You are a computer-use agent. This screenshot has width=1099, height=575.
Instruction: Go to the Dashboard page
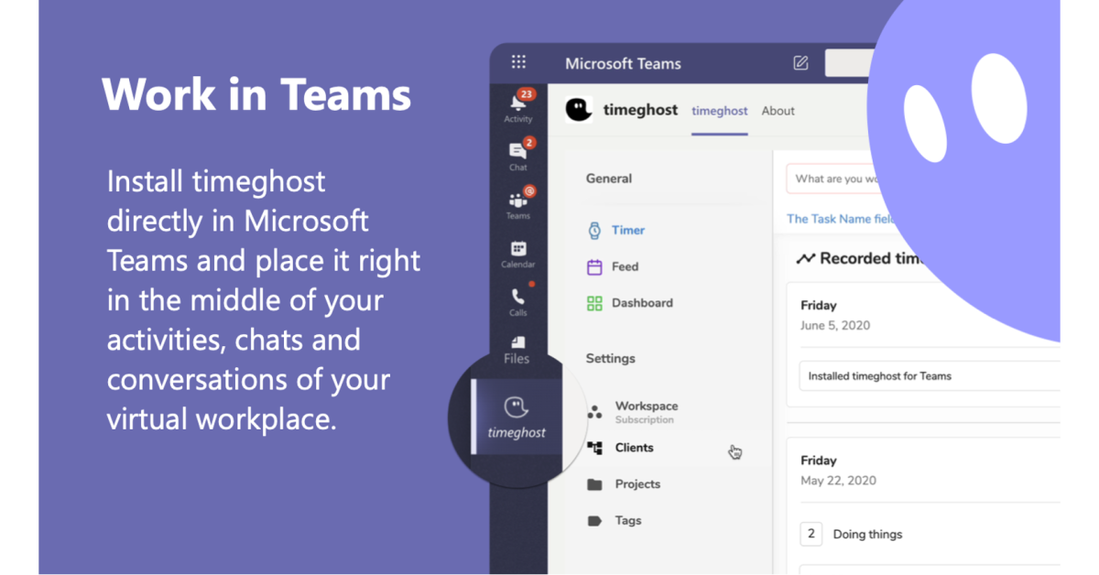[641, 303]
